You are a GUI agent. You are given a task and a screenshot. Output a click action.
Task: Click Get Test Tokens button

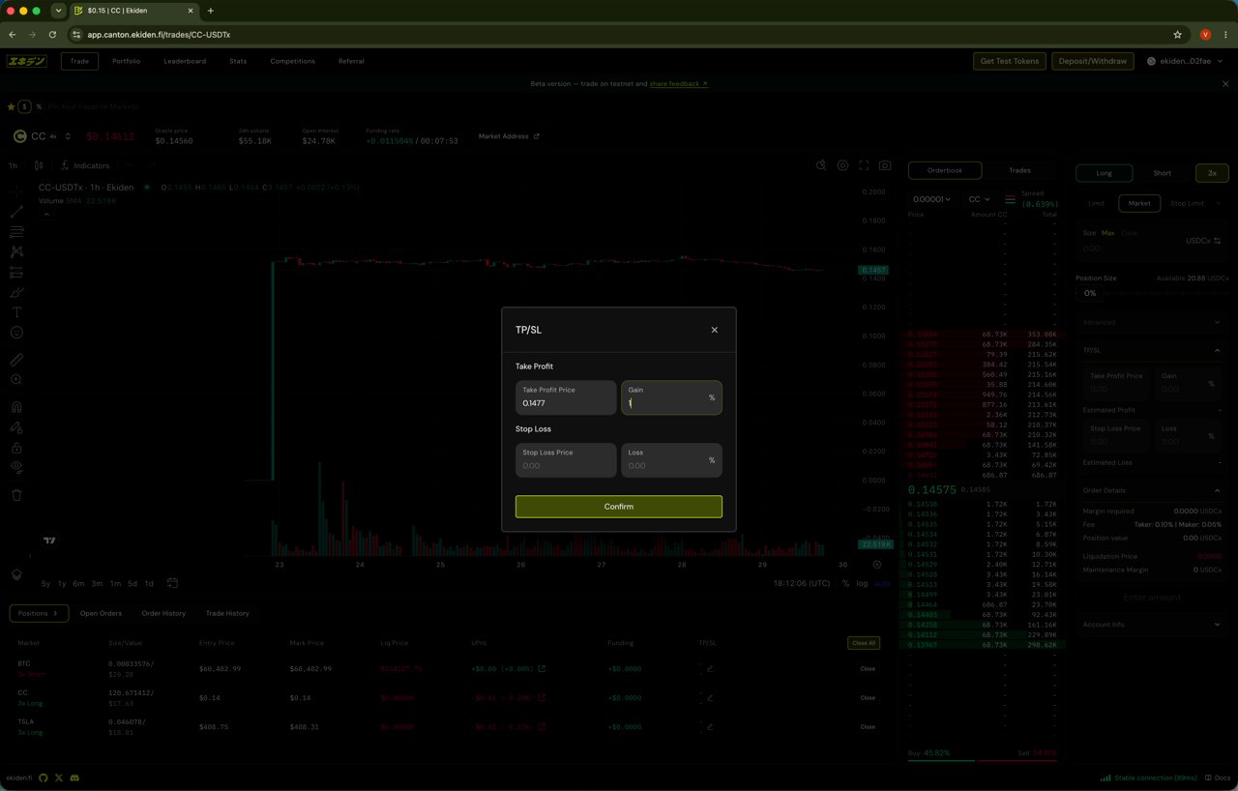pos(1010,61)
